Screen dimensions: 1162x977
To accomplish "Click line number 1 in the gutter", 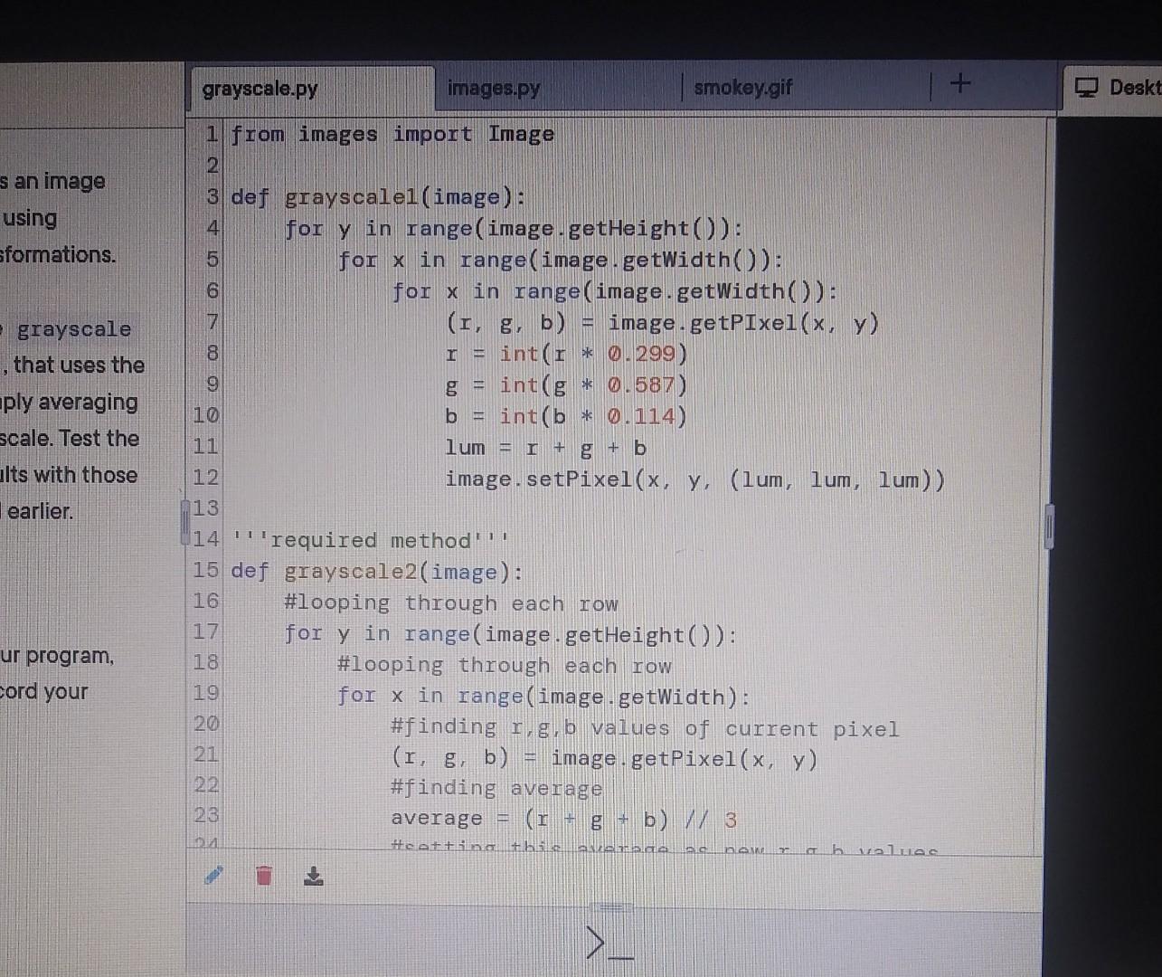I will coord(210,134).
